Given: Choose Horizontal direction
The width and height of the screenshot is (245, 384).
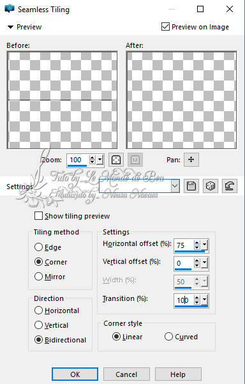Looking at the screenshot, I should [38, 311].
